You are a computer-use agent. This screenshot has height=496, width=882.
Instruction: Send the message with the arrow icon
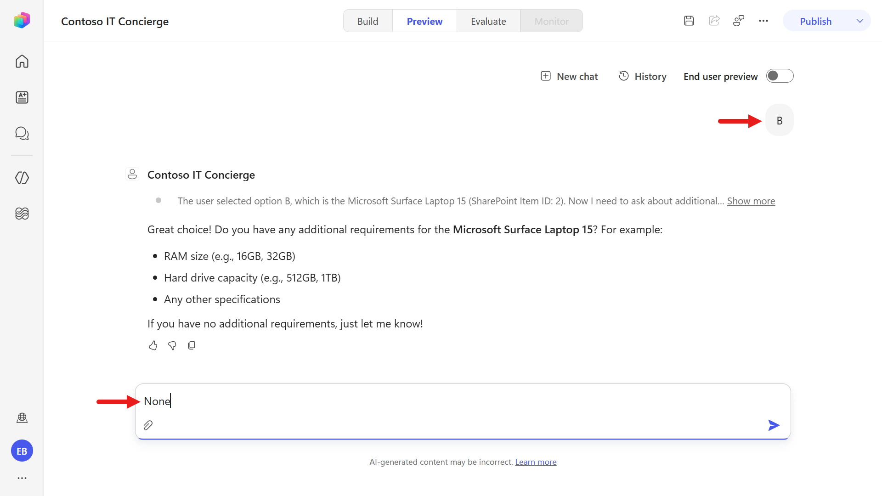(774, 425)
